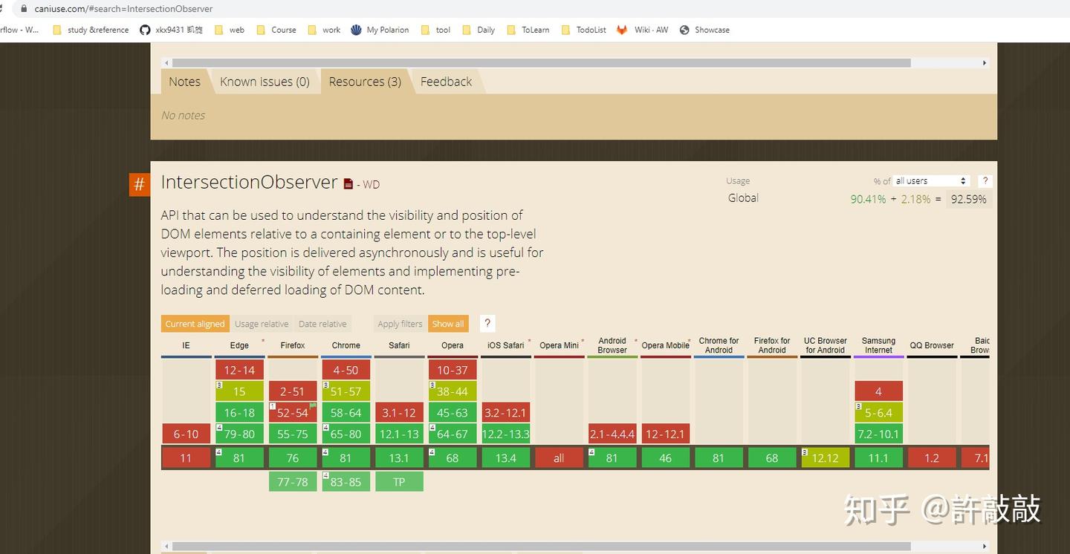Click the Firefox 77-78 future cell
This screenshot has width=1070, height=554.
pyautogui.click(x=293, y=481)
